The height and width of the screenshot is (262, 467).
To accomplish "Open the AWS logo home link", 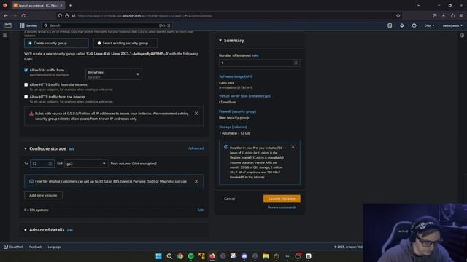I will (x=8, y=25).
